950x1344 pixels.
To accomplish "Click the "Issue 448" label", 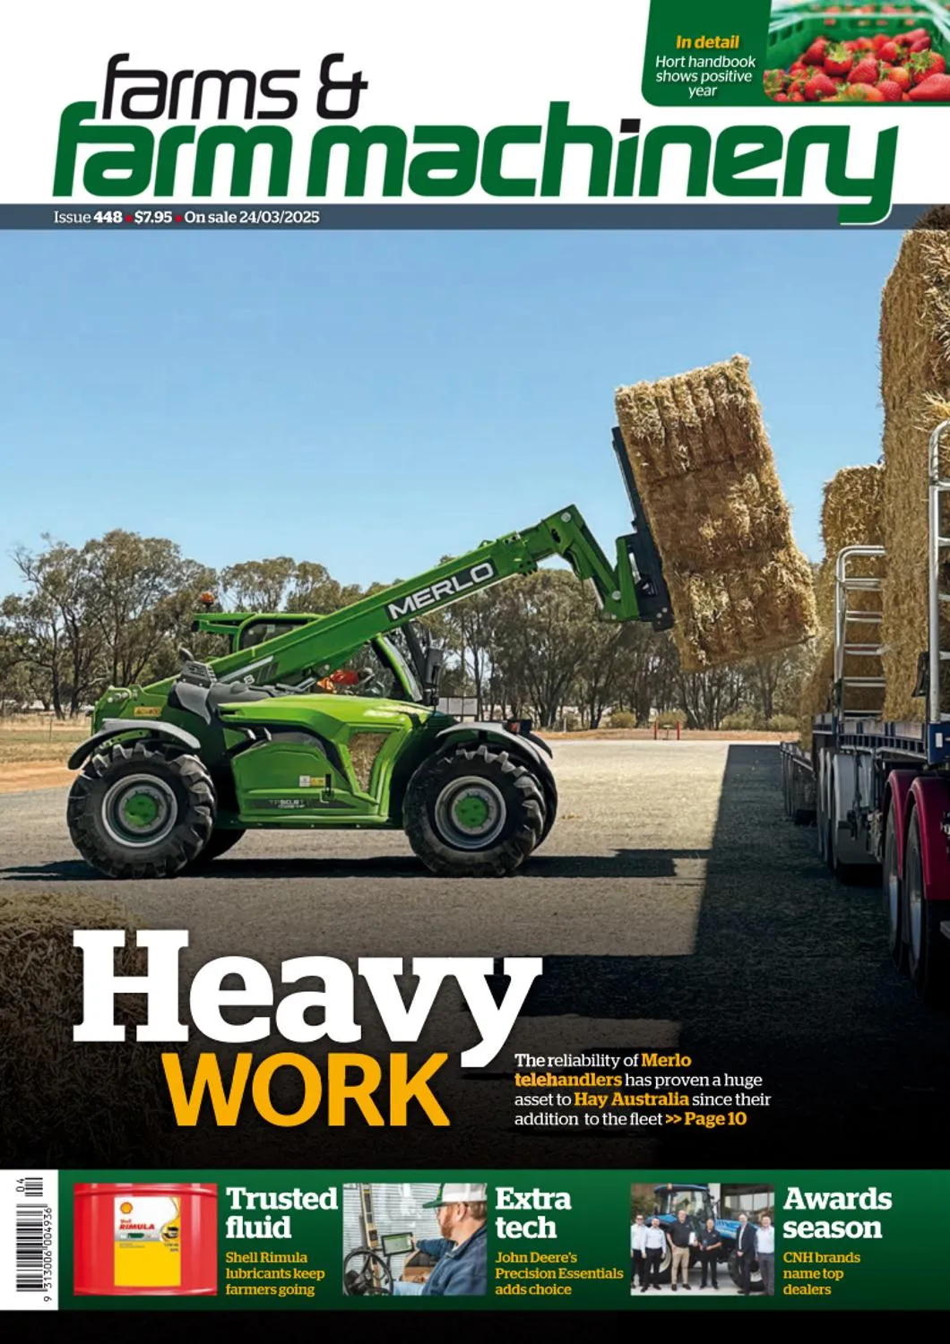I will click(88, 217).
